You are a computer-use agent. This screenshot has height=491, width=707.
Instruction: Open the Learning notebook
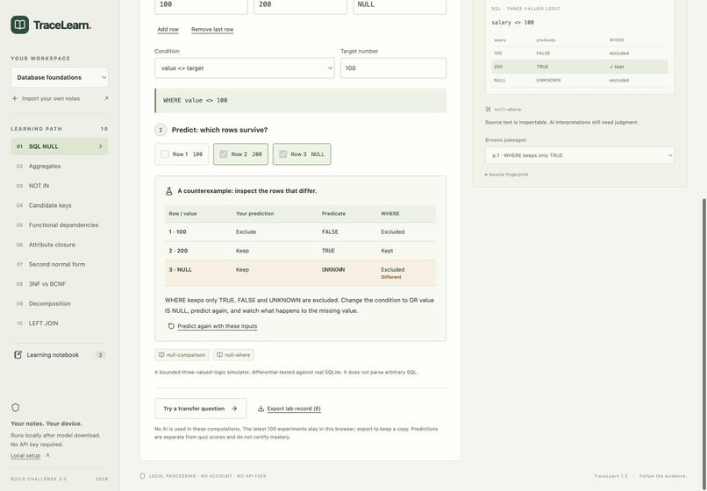pos(60,355)
